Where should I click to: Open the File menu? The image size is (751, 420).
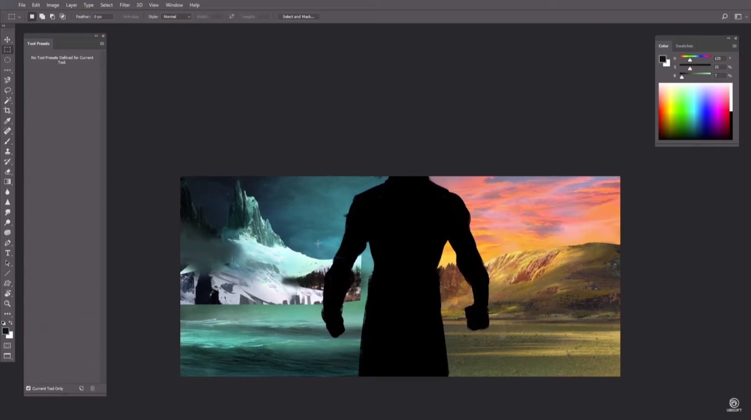[x=22, y=5]
